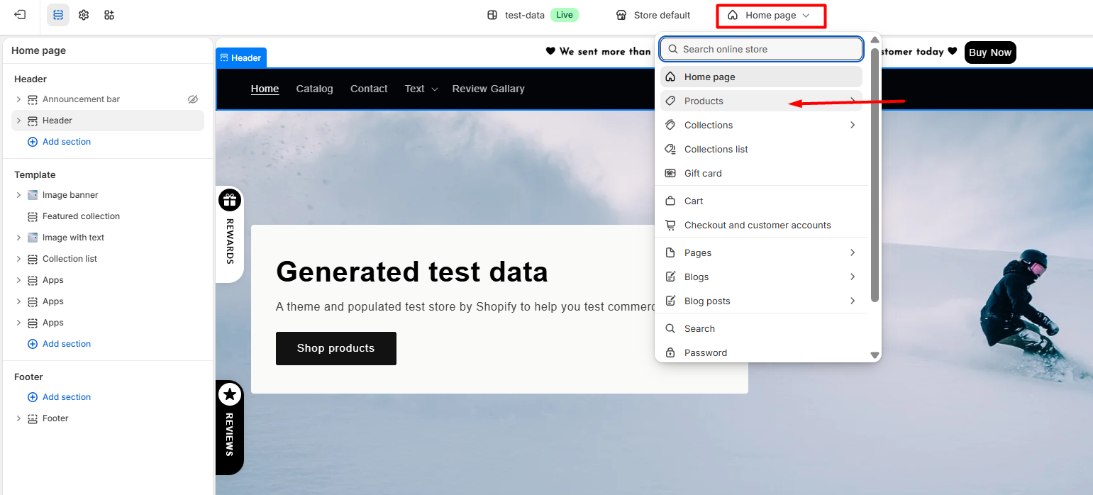
Task: Click Add section under Header
Action: tap(66, 142)
